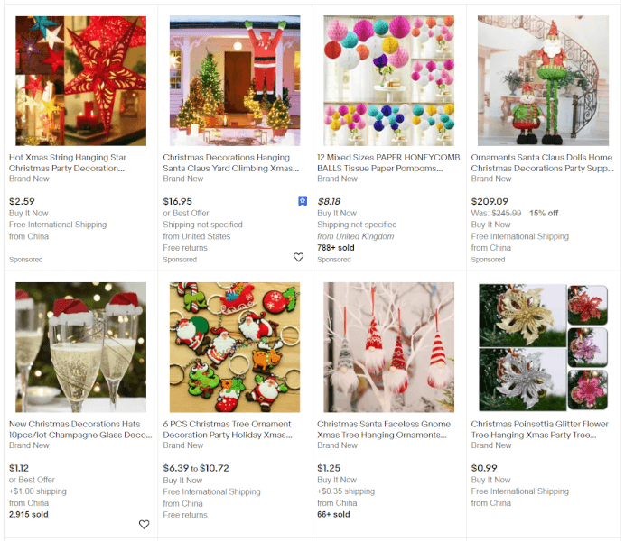Open 12 Mixed Sizes PAPER HONEYCOMB BALLS link
Image resolution: width=625 pixels, height=541 pixels.
click(388, 162)
